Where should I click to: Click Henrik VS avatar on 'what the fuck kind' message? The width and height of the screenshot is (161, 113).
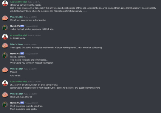pos(5,27)
